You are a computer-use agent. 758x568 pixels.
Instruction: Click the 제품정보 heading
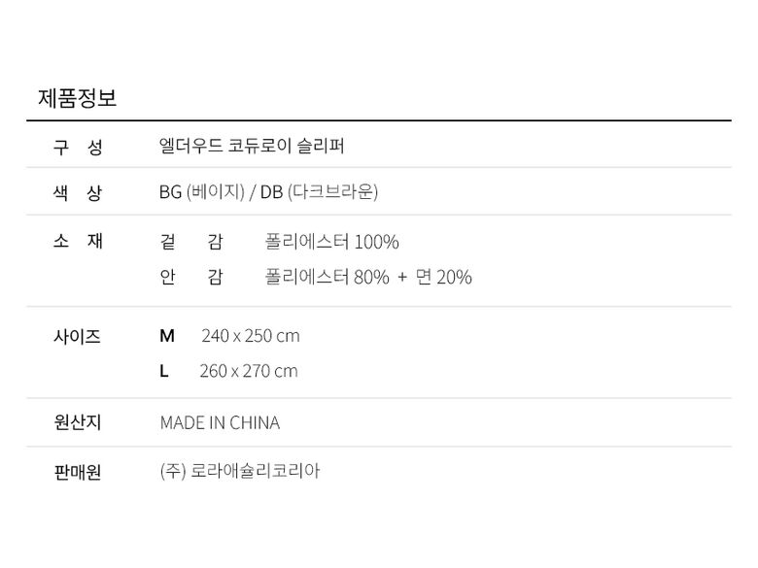[x=77, y=98]
